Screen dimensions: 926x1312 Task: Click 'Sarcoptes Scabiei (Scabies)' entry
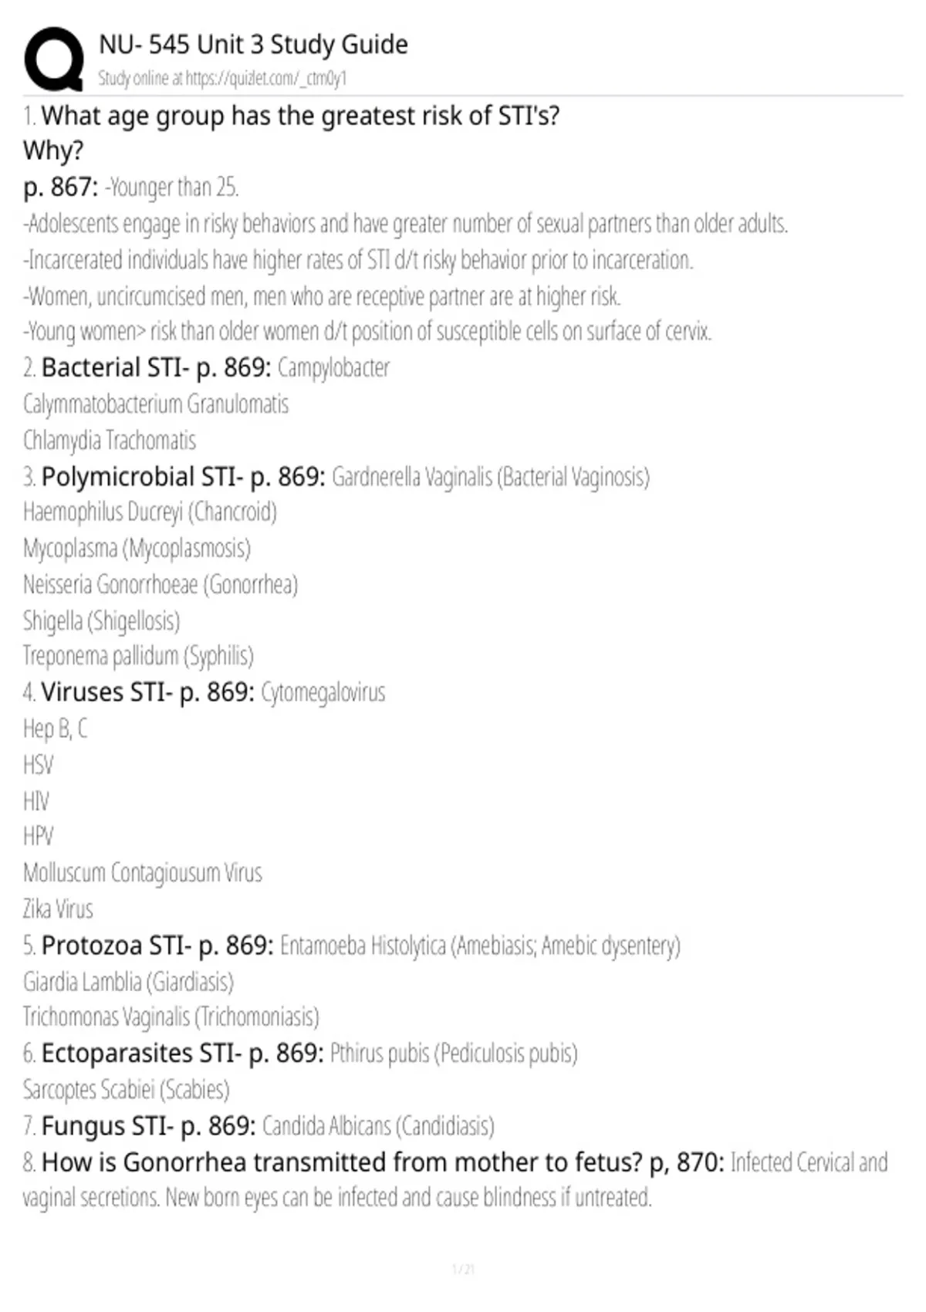(x=127, y=1090)
